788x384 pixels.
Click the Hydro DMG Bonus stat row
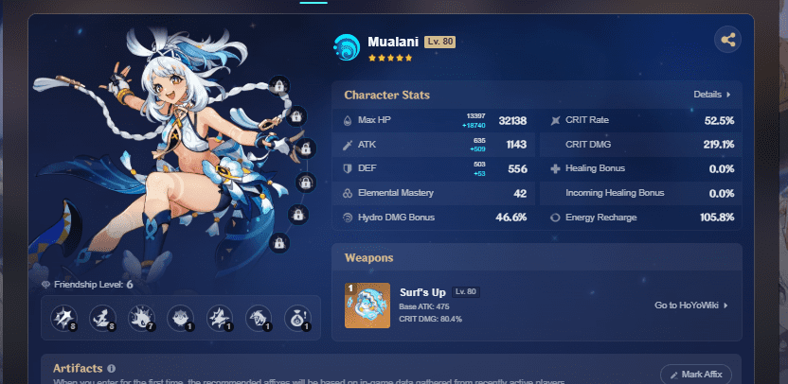click(x=434, y=218)
